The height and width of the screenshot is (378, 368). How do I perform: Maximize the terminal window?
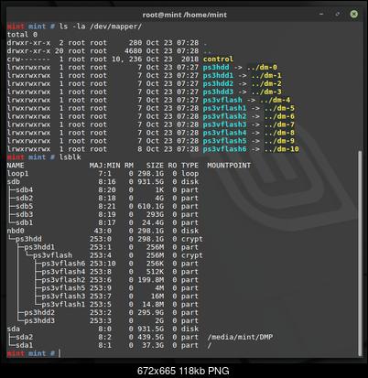pos(338,14)
